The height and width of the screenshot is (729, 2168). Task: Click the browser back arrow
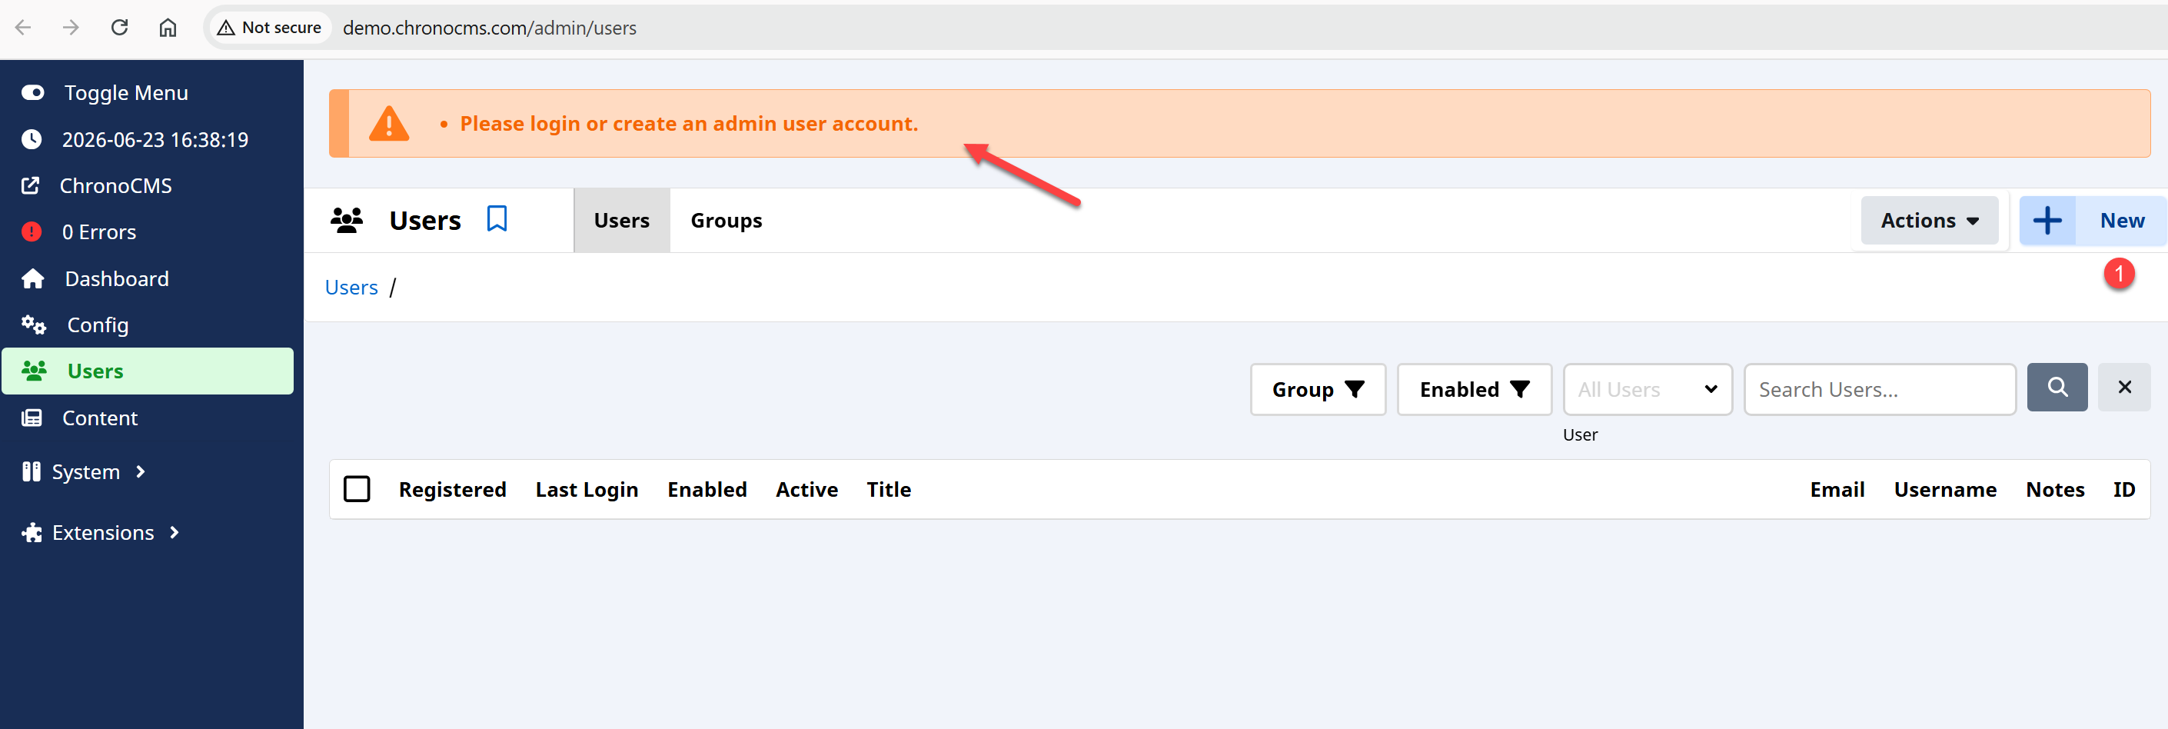tap(24, 28)
